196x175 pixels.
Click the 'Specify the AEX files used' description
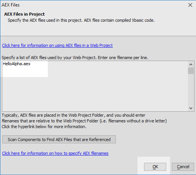[x=81, y=20]
